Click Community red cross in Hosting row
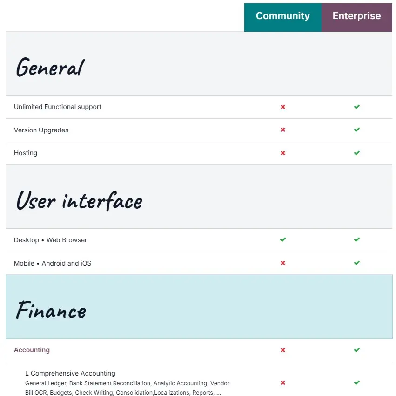 pyautogui.click(x=282, y=153)
